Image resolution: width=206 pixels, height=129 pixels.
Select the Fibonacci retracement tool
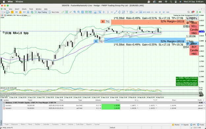click(x=123, y=12)
